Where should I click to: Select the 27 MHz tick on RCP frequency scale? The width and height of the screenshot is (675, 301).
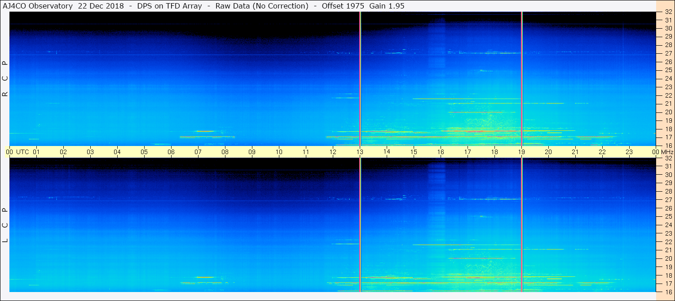tap(668, 53)
